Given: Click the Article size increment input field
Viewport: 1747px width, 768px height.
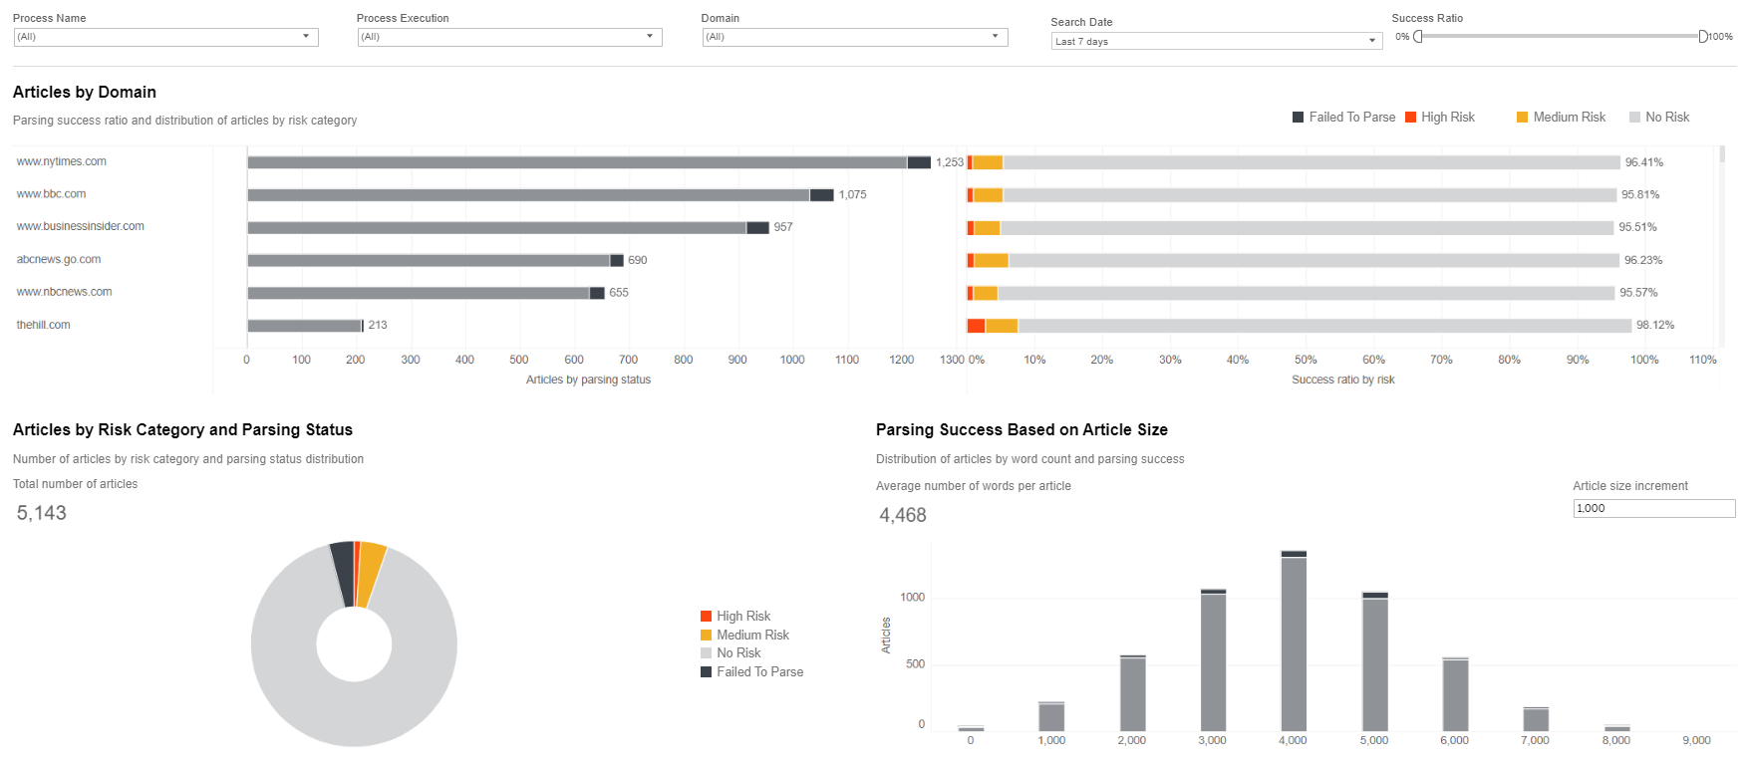Looking at the screenshot, I should click(1654, 508).
